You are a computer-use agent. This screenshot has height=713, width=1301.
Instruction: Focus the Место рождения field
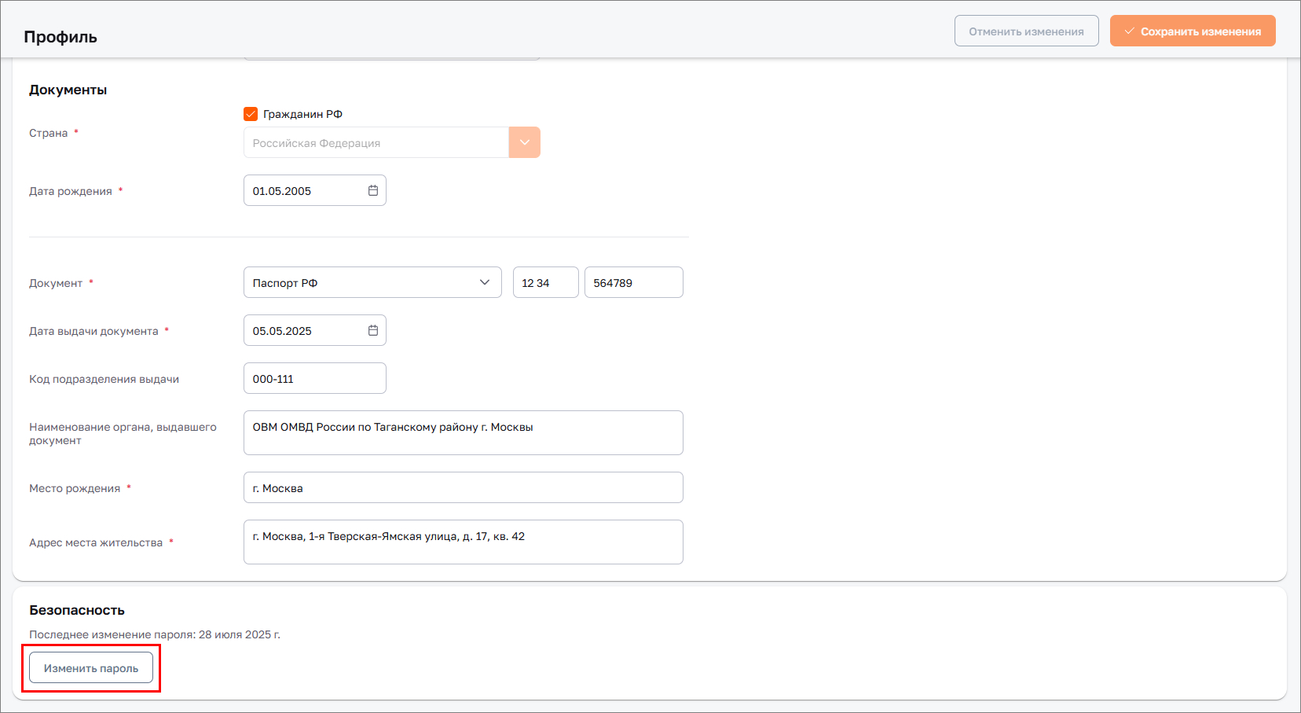pos(463,487)
